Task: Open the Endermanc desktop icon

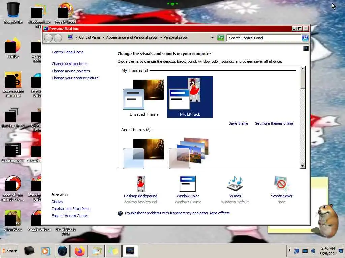Action: coord(13,153)
